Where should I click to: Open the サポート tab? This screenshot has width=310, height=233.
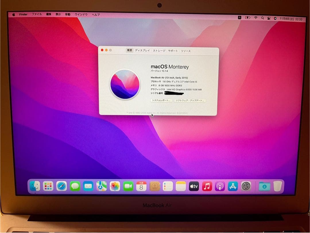point(173,51)
